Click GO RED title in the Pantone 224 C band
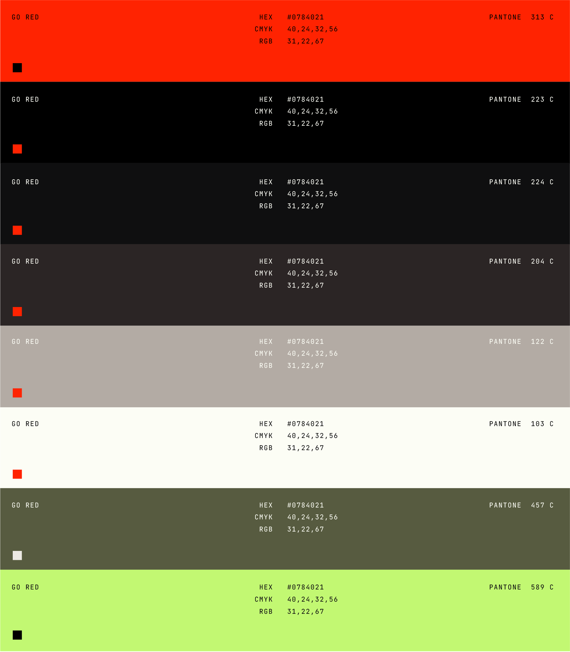Screen dimensions: 570x652 [x=25, y=182]
